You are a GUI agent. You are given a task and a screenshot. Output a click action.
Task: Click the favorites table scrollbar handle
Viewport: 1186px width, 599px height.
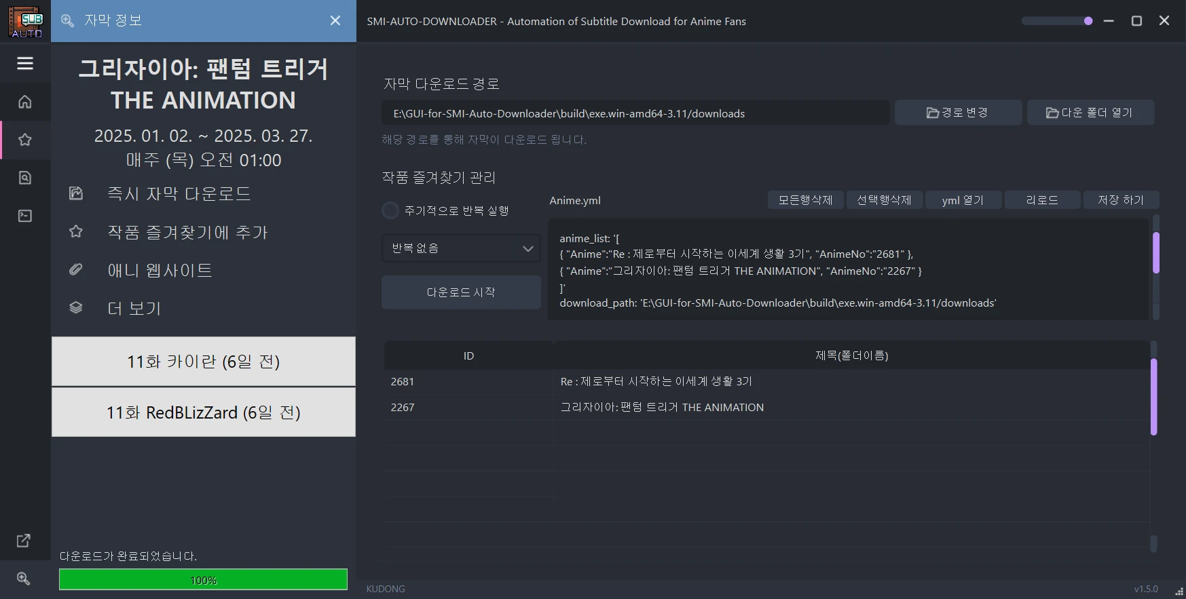pyautogui.click(x=1153, y=397)
